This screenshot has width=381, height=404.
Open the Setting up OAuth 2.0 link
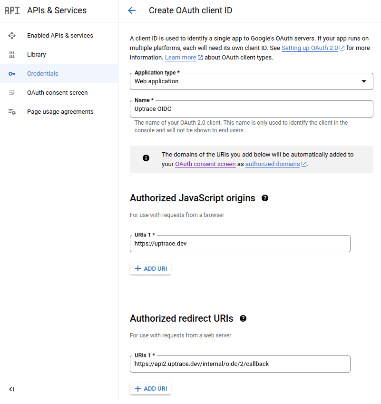point(310,48)
